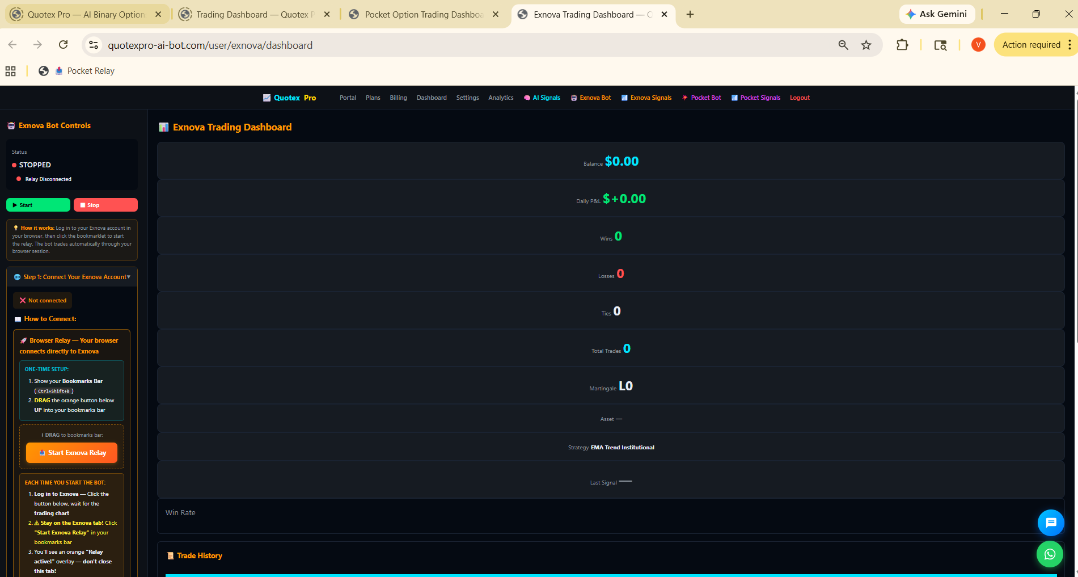Screen dimensions: 1078x577
Task: Open the apps grid in bookmarks bar
Action: 10,71
